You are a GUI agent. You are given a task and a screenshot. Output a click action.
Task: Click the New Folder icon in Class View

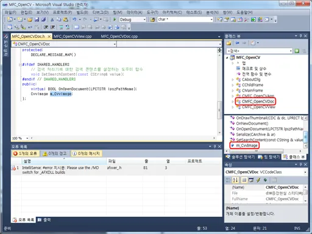(x=229, y=43)
